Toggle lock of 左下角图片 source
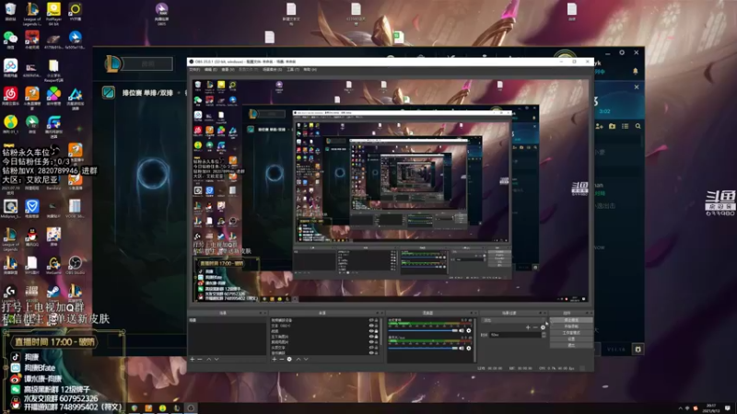 377,337
